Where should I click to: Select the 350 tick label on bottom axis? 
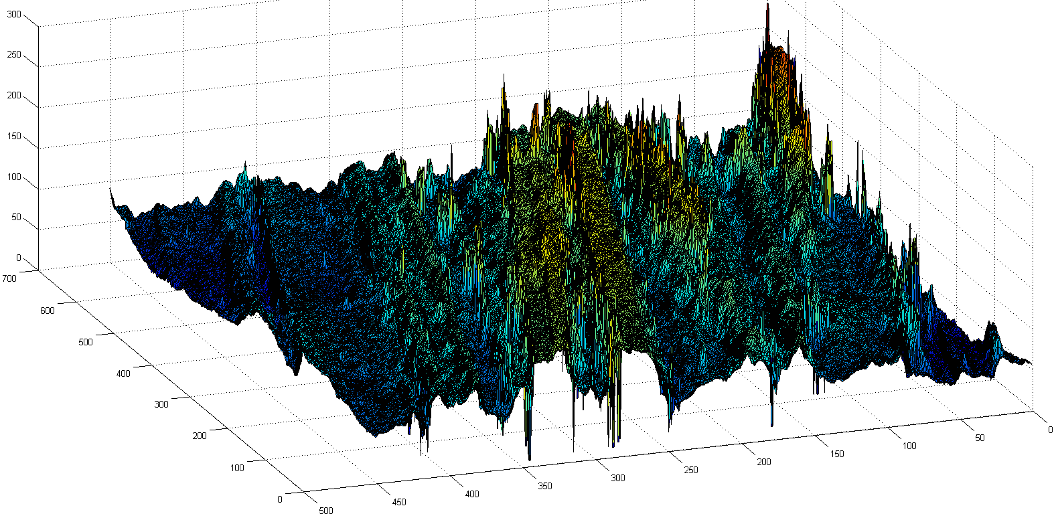pos(545,486)
